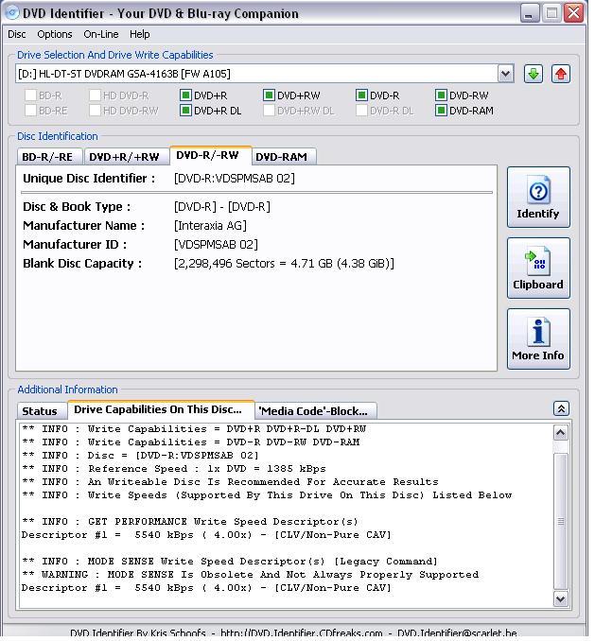
Task: Close the DVD Identifier window
Action: [573, 13]
